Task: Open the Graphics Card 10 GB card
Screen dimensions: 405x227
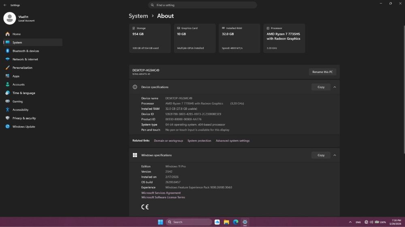Action: (195, 38)
